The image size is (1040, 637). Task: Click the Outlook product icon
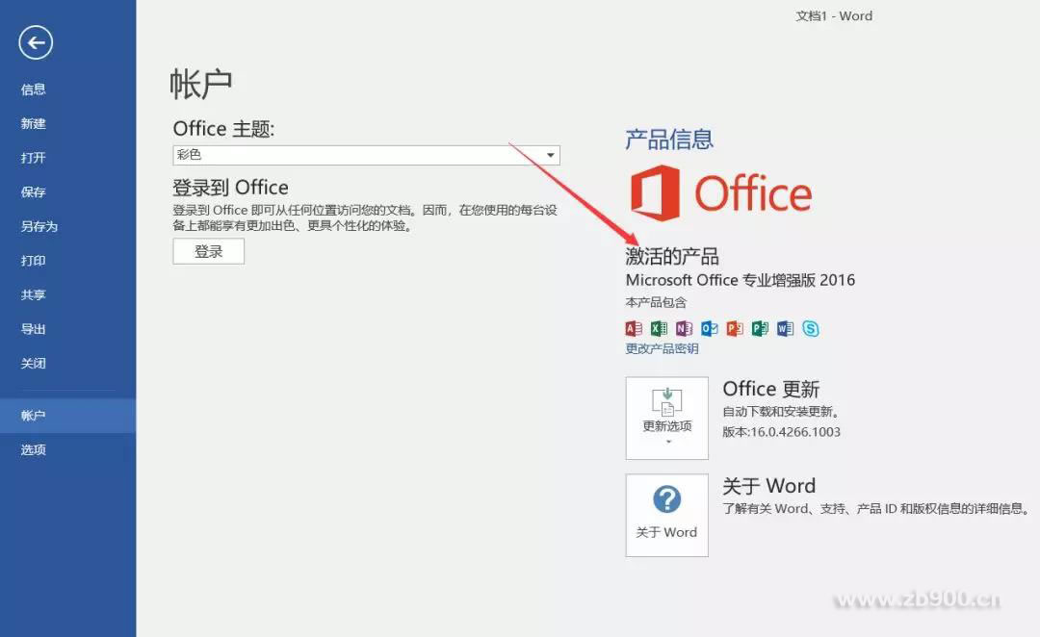711,328
